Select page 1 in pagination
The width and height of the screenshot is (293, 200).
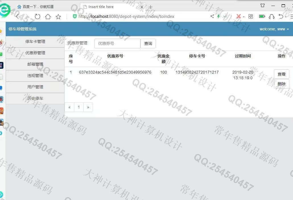[x=79, y=107]
